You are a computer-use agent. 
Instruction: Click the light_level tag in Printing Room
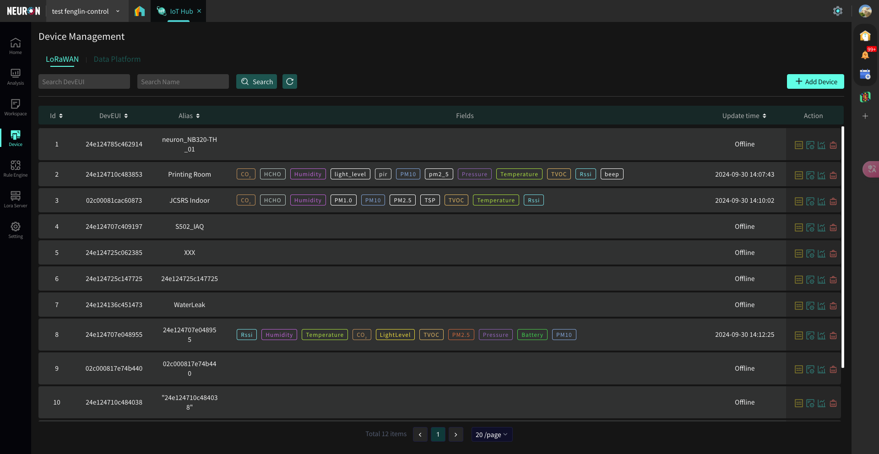(350, 174)
